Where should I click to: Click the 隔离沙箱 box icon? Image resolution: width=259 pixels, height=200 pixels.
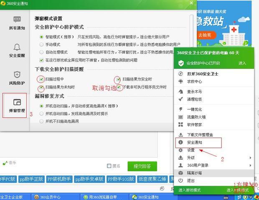[181, 173]
